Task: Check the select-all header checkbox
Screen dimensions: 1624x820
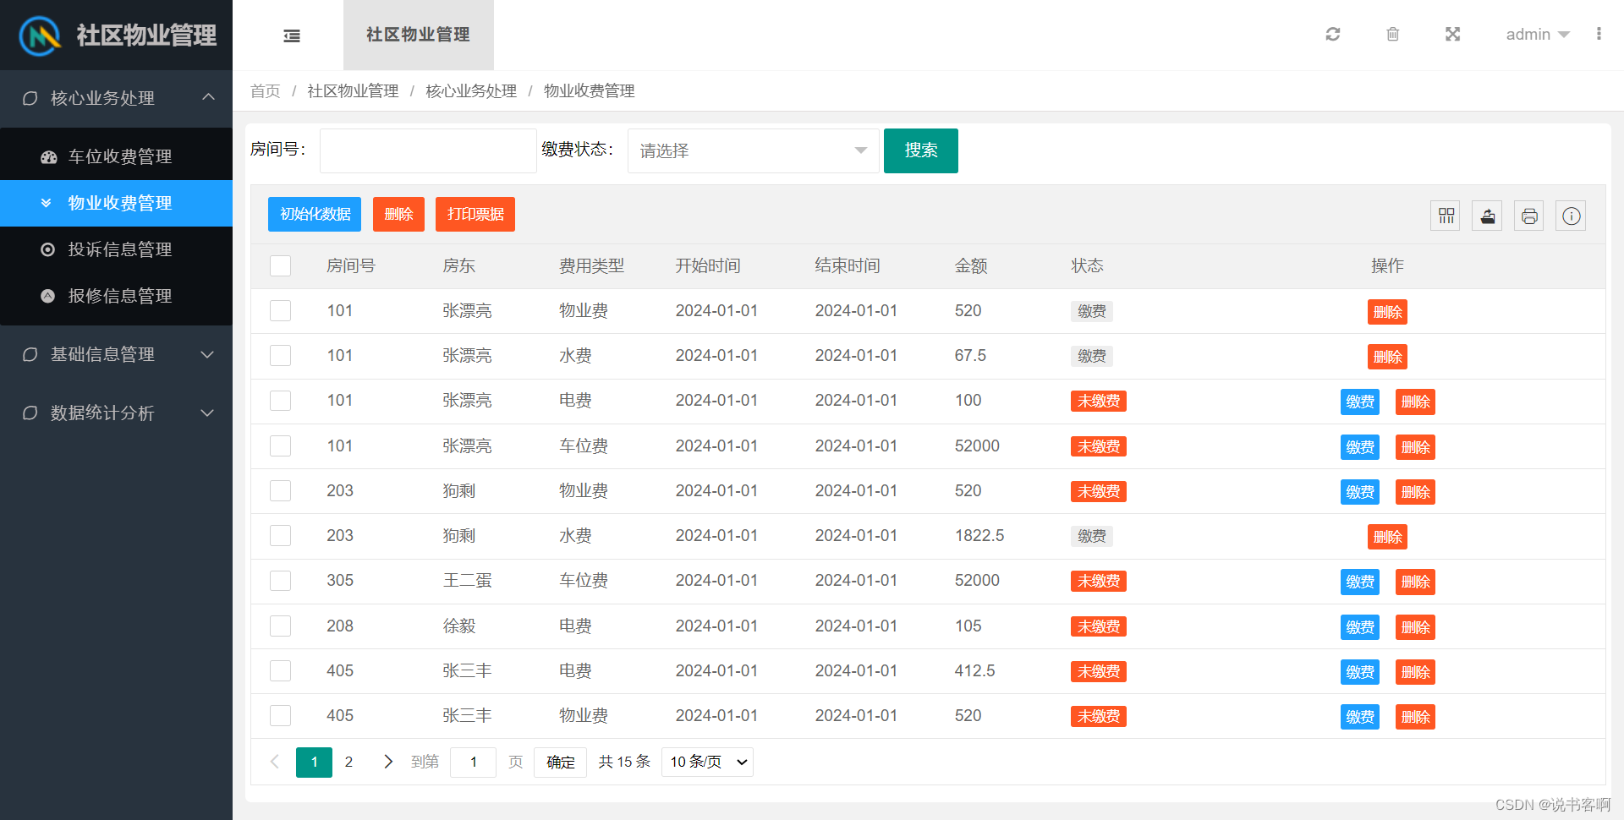Action: pyautogui.click(x=280, y=265)
